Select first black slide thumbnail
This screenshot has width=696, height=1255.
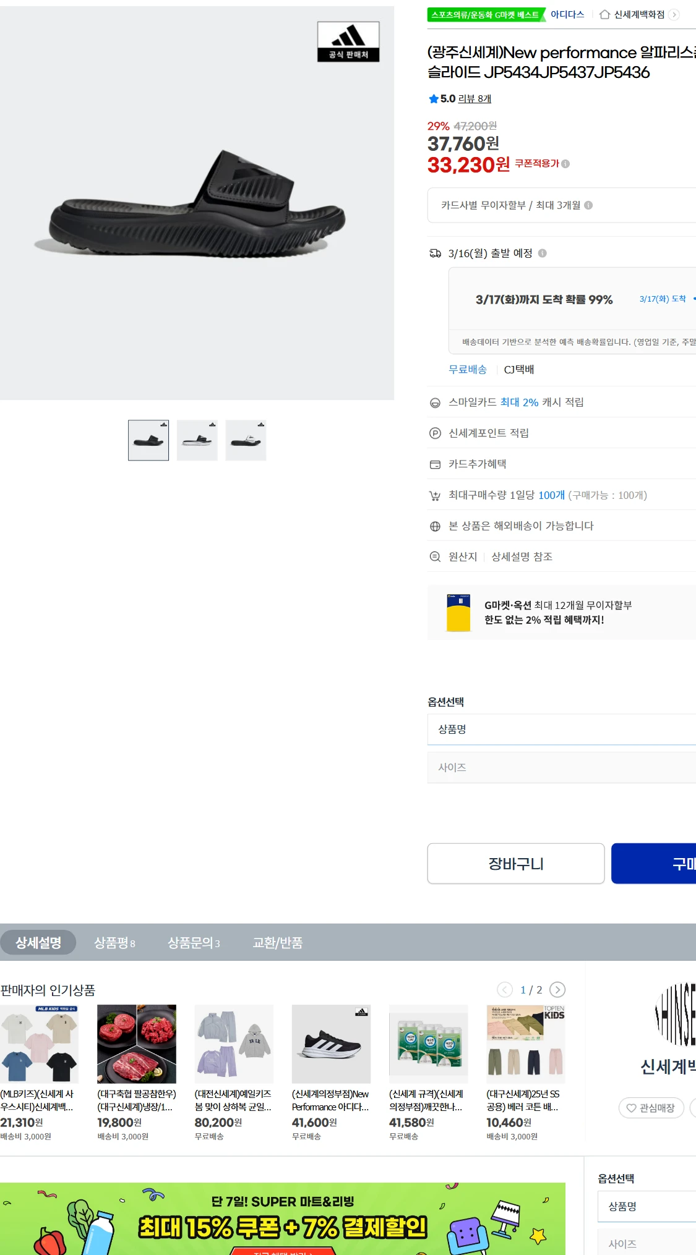point(148,440)
